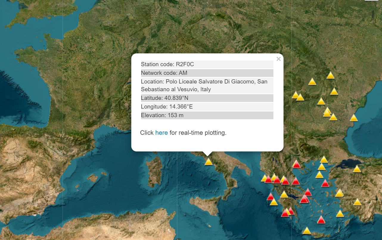Click the yellow station marker on Crete
The image size is (382, 240).
click(x=306, y=230)
